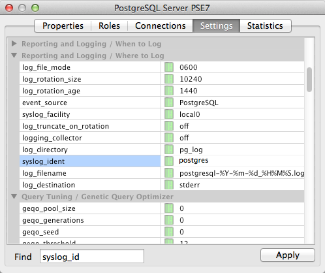325x273 pixels.
Task: Click the green status icon beside geqo_seed
Action: 169,232
